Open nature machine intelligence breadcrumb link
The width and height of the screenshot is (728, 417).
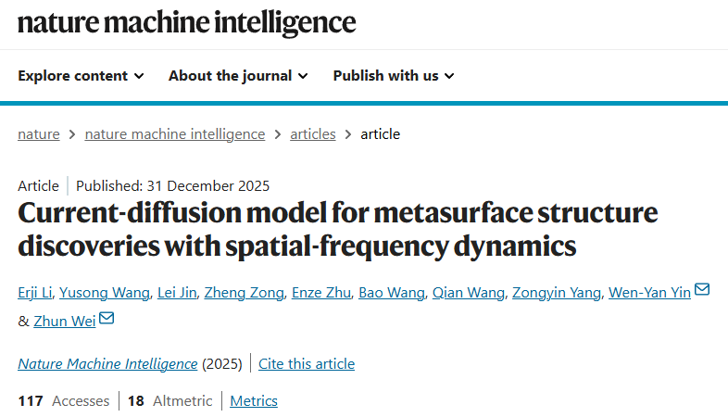point(175,133)
